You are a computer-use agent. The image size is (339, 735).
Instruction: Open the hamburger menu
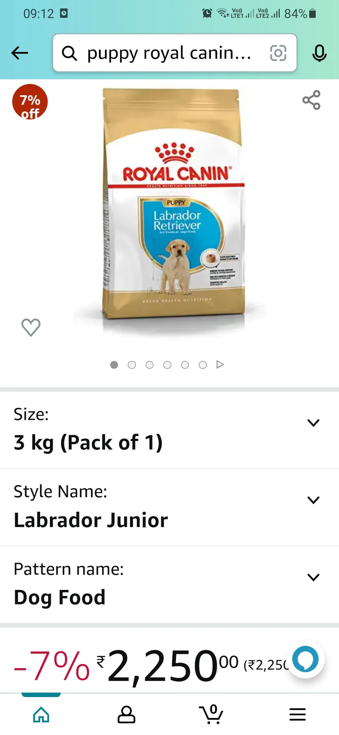[x=298, y=714]
